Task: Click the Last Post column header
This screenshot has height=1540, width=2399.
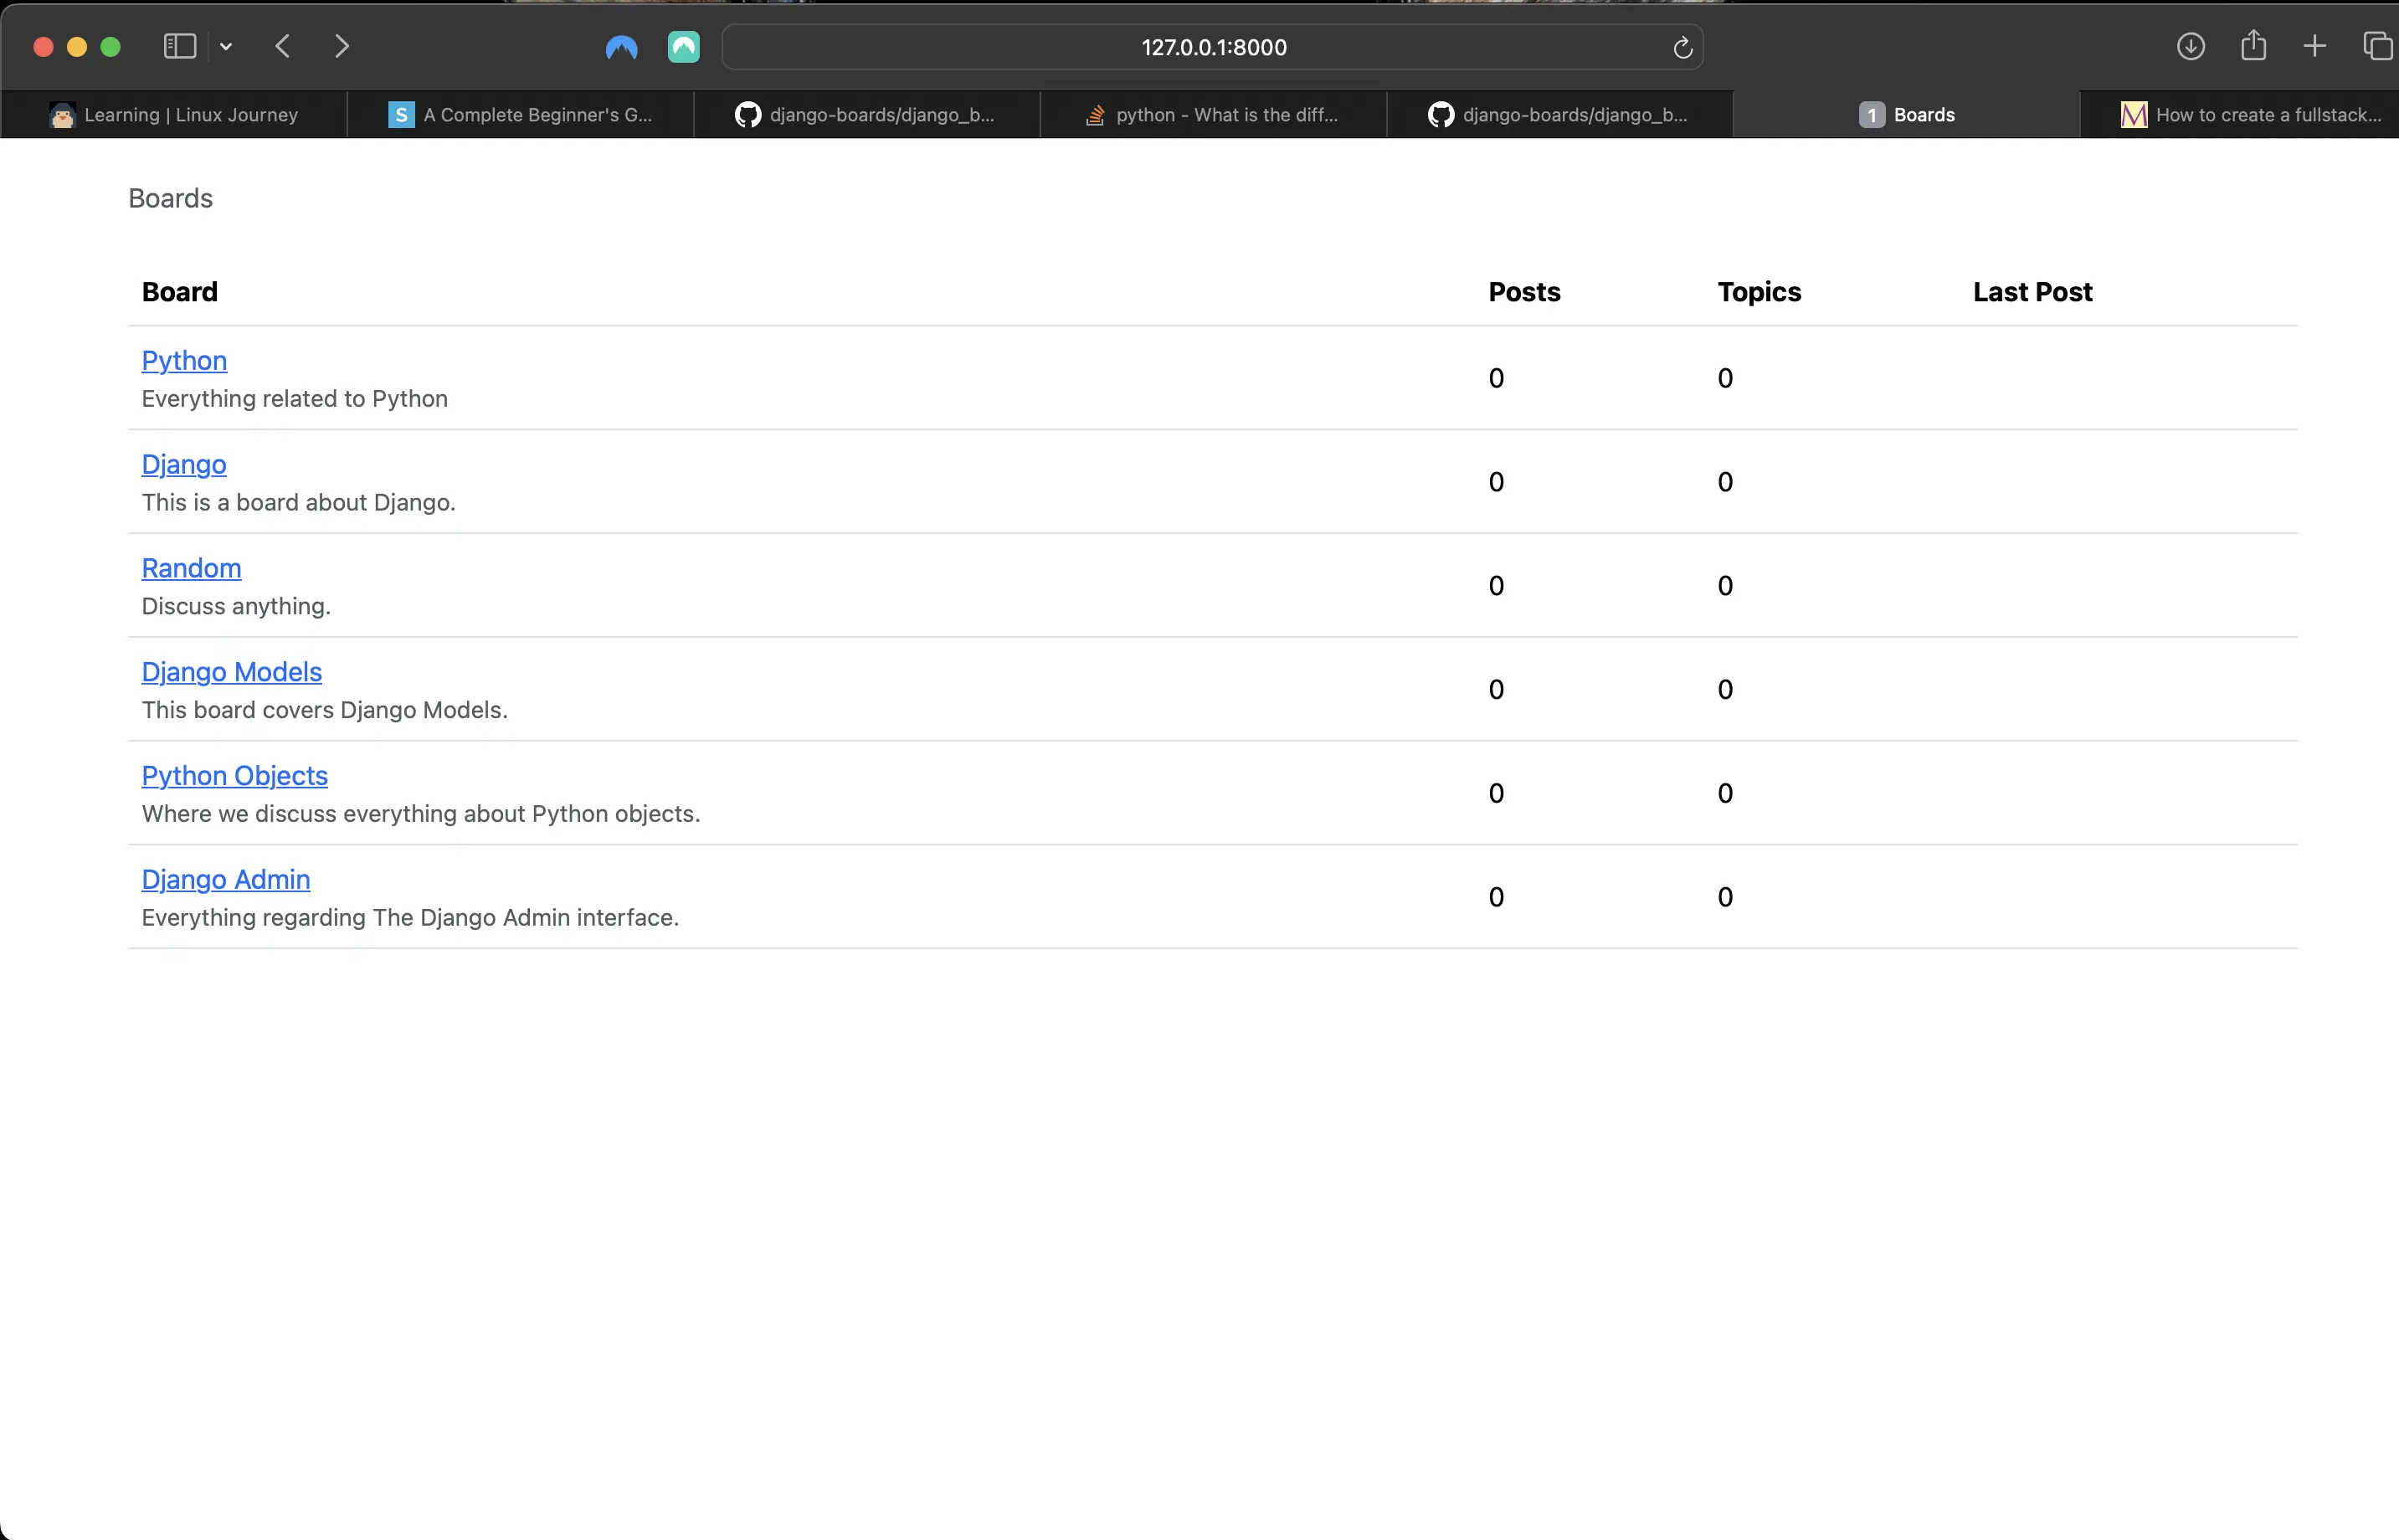Action: pyautogui.click(x=2032, y=292)
